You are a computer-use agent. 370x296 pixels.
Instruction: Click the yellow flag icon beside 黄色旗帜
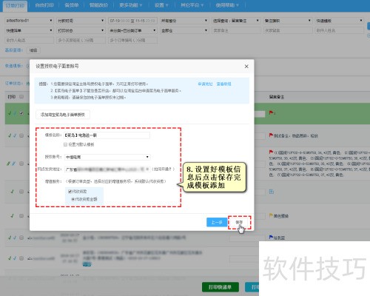coord(271,215)
